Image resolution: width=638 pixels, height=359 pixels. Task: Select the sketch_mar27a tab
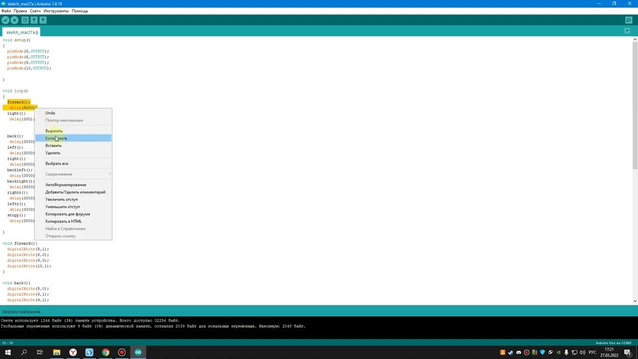point(22,32)
